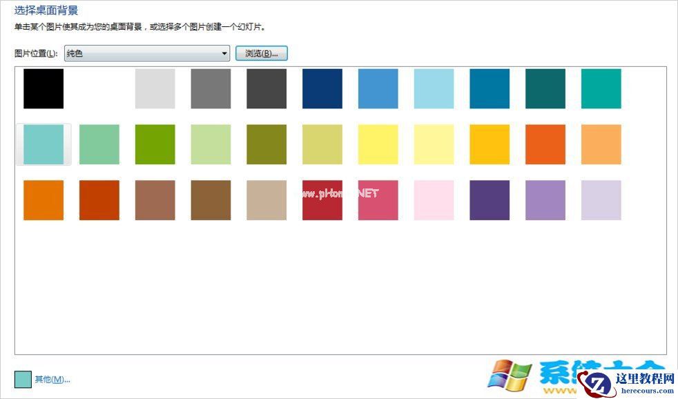Pick the bright orange swatch
678x399 pixels.
545,144
